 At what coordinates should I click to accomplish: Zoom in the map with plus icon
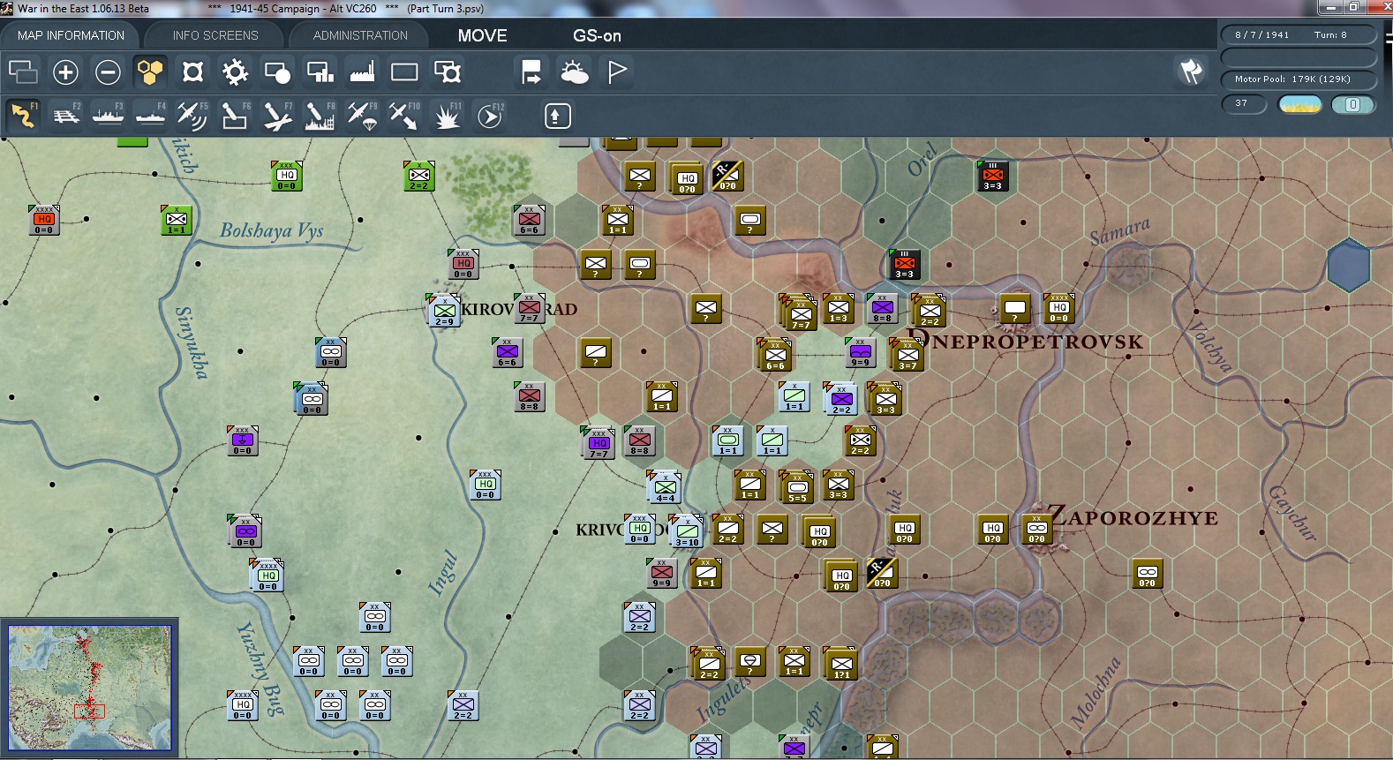click(x=65, y=72)
